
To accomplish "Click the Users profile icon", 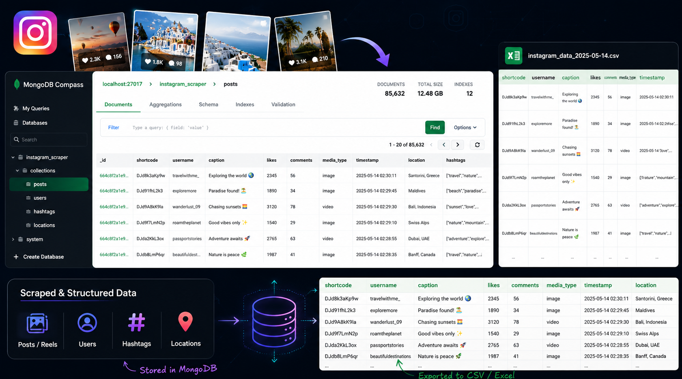I will click(87, 323).
